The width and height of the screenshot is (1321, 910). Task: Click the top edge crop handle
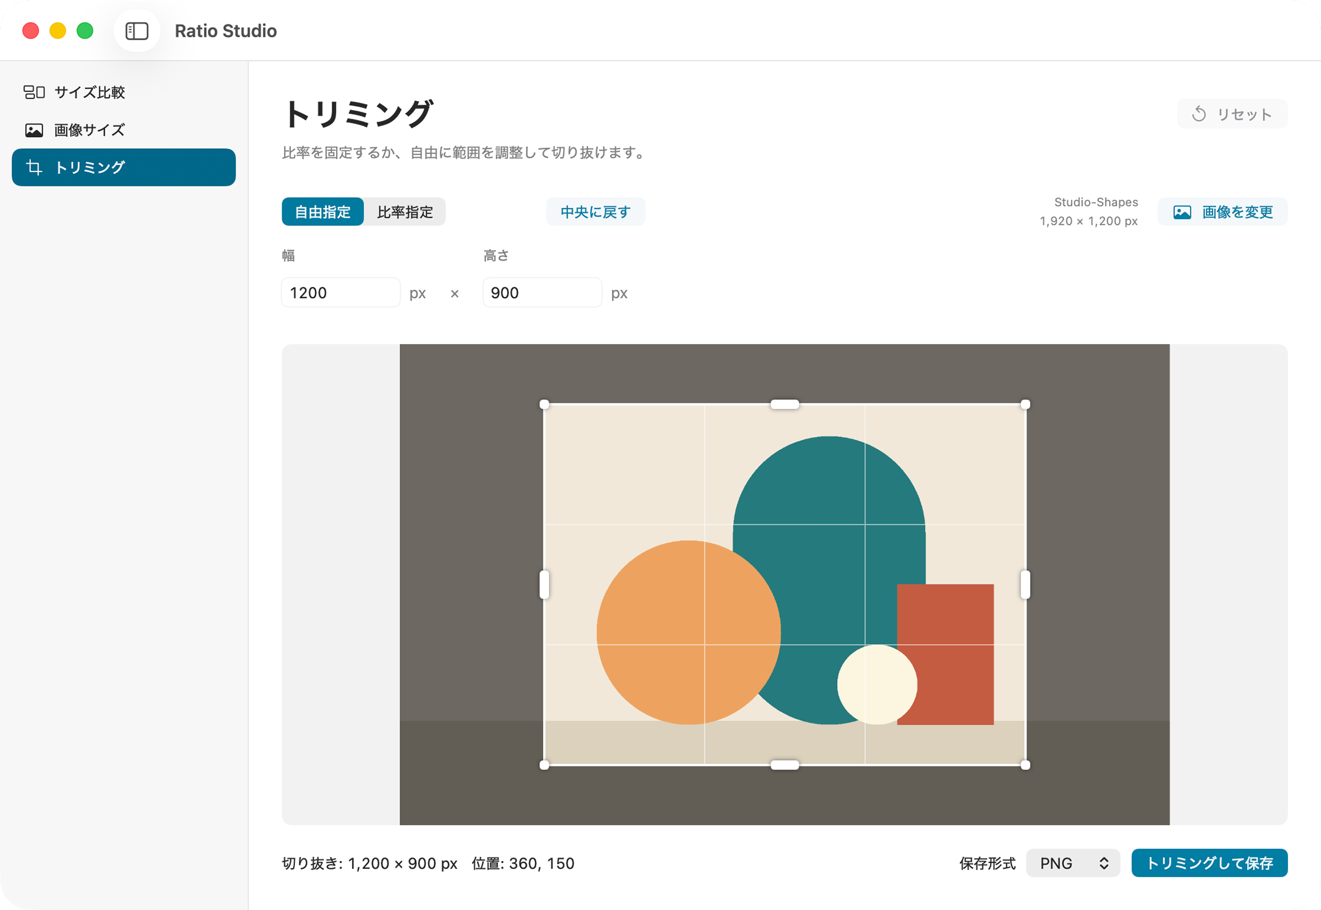click(x=785, y=404)
